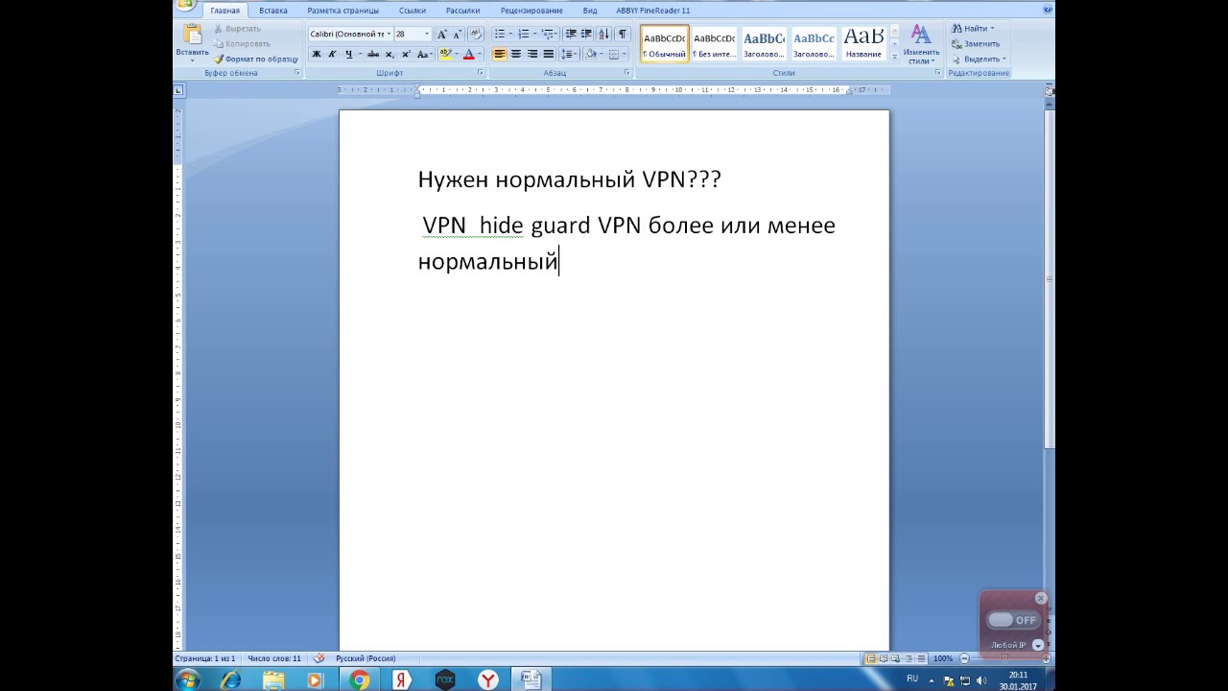Open Change Styles (Изменить стили) menu

click(921, 45)
